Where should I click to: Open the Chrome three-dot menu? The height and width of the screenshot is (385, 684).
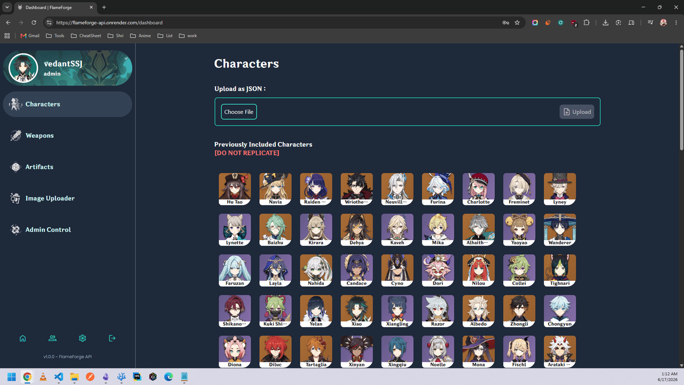[676, 22]
